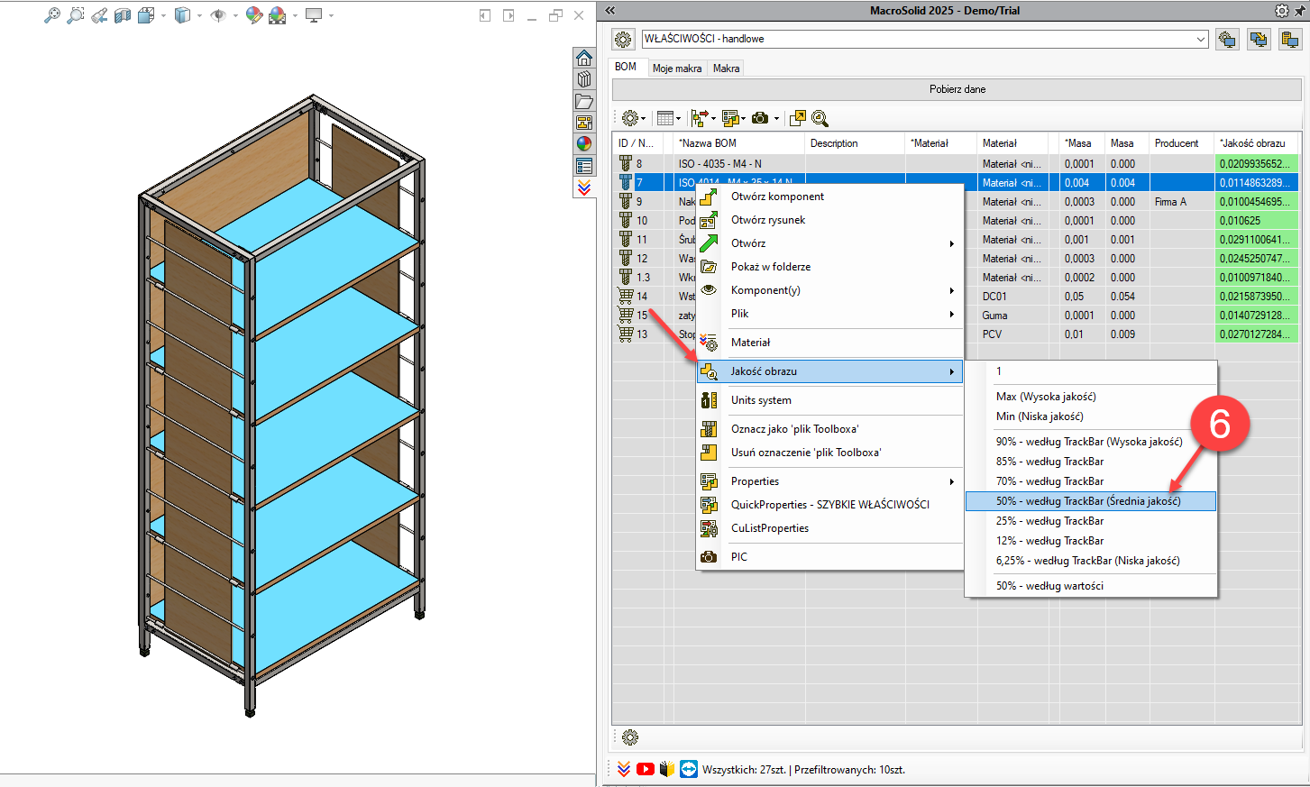The image size is (1310, 787).
Task: Sort by the *Nazwa BOM column header
Action: pos(739,143)
